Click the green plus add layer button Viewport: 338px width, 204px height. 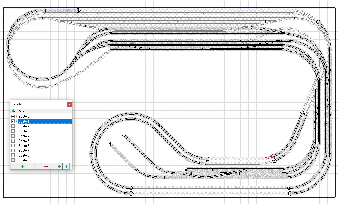[22, 167]
